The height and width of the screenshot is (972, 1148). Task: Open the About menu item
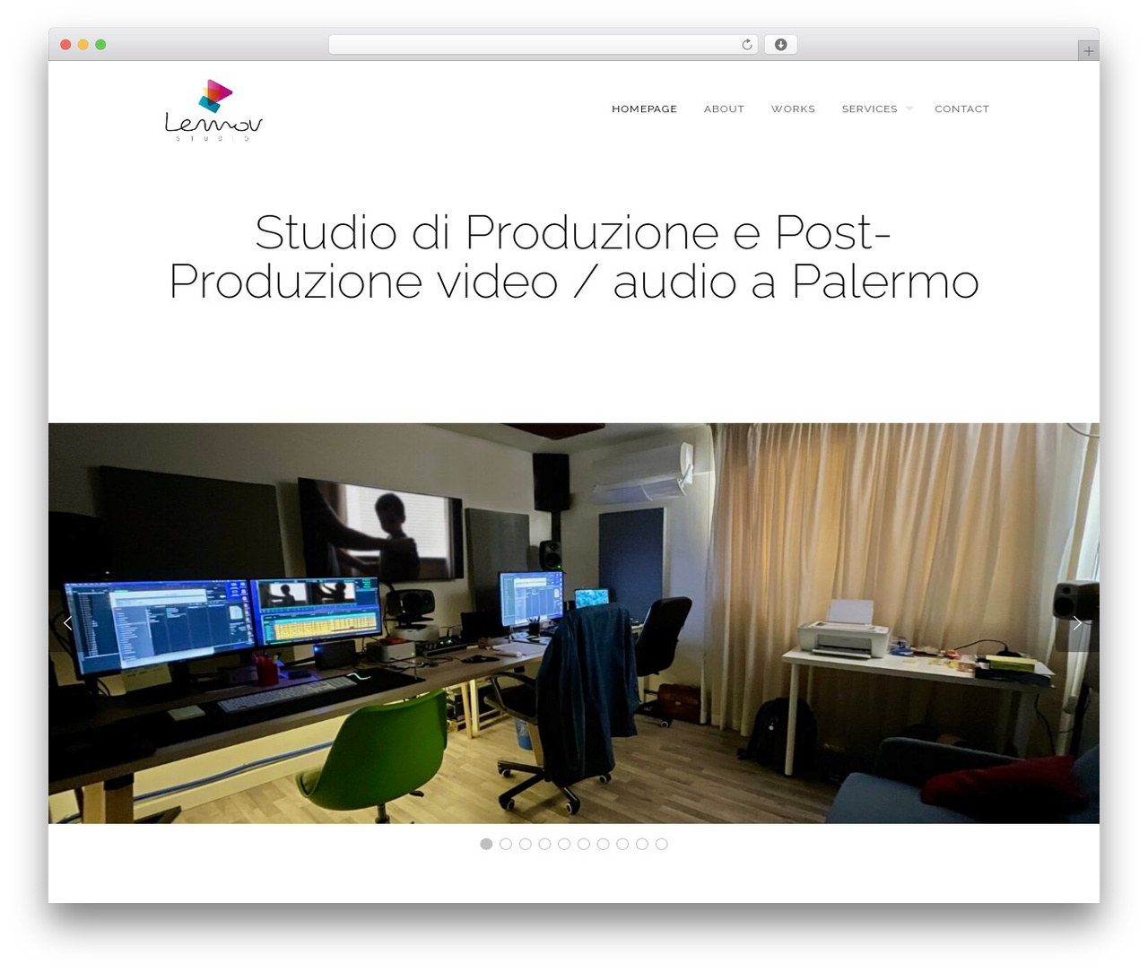pyautogui.click(x=724, y=109)
